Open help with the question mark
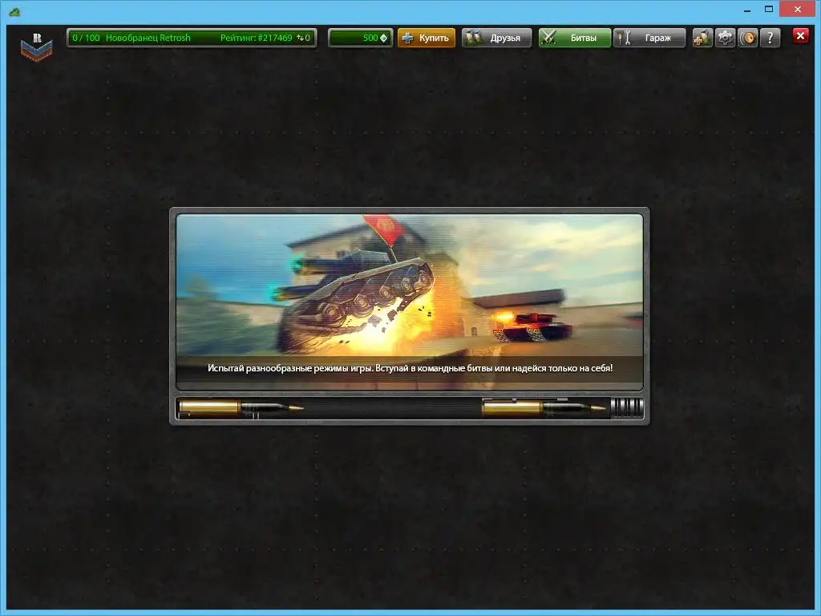The image size is (821, 616). click(770, 38)
